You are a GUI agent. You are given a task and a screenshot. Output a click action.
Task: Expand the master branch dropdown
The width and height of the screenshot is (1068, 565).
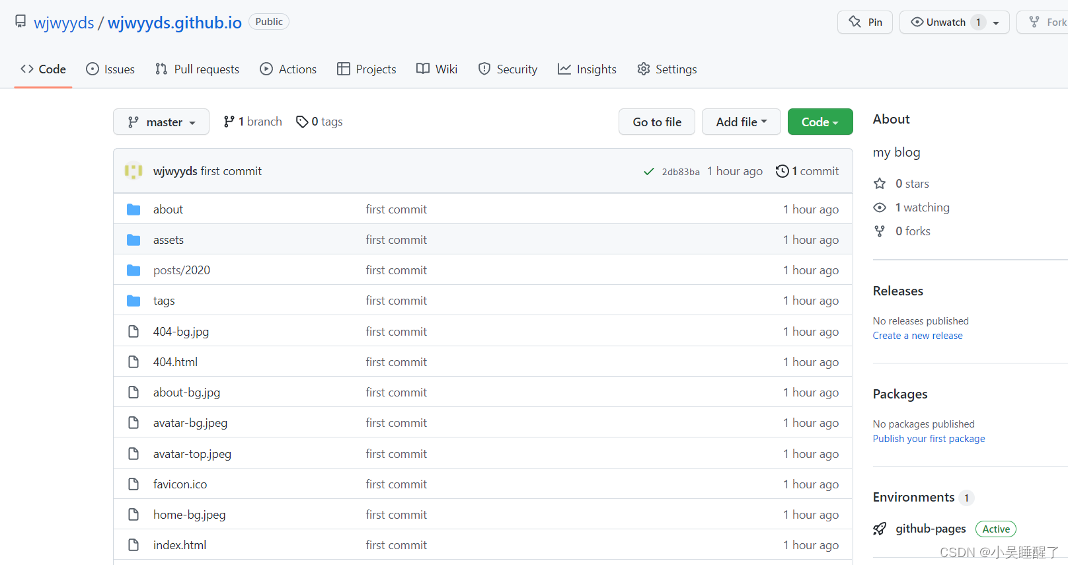click(161, 122)
